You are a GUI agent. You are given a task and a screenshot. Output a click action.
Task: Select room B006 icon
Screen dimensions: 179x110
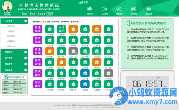tap(109, 51)
